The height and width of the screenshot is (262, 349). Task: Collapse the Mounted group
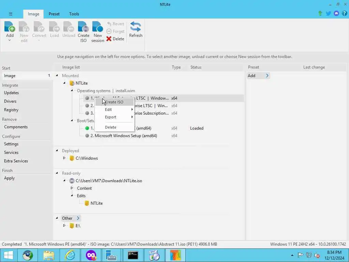57,75
